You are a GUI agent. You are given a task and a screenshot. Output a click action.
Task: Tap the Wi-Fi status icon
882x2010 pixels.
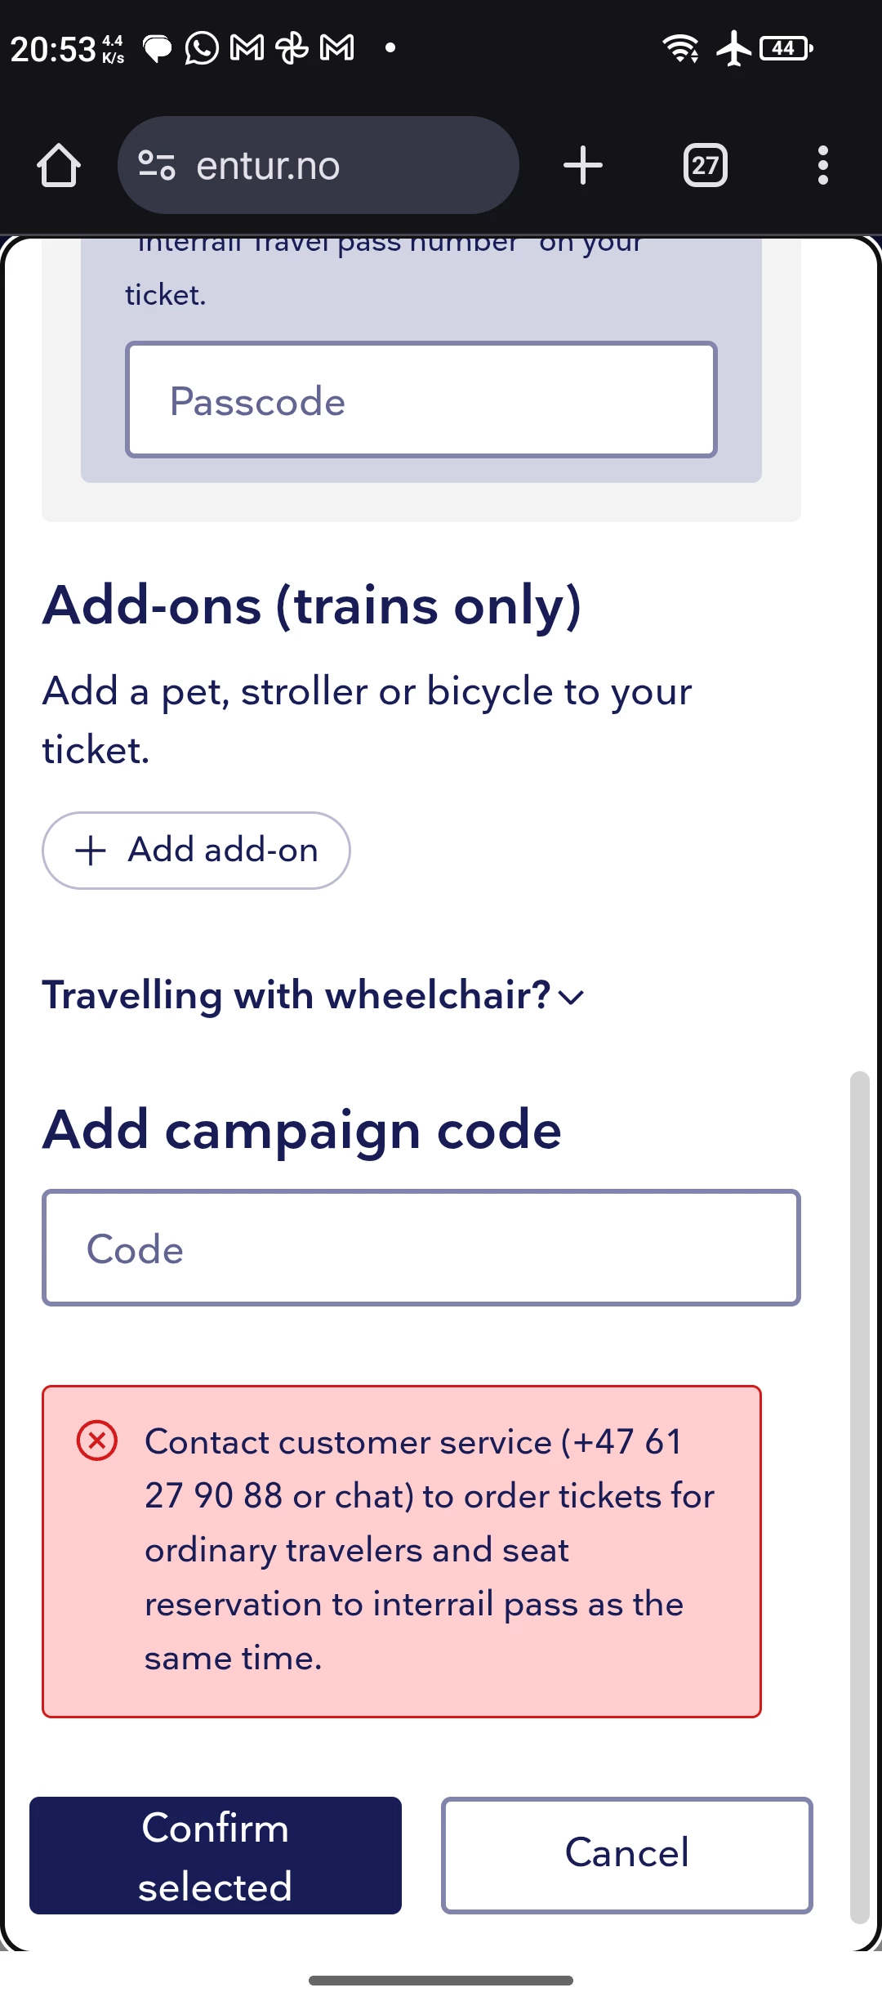pyautogui.click(x=681, y=48)
